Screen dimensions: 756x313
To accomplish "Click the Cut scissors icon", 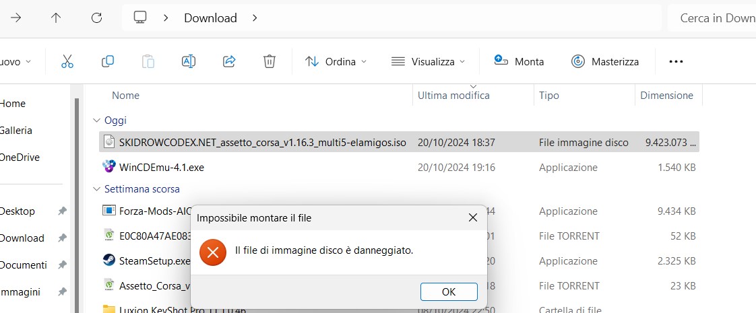I will (67, 62).
